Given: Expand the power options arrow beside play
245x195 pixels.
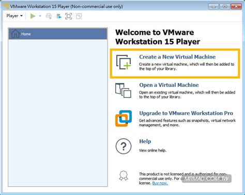Looking at the screenshot, I should (x=40, y=16).
